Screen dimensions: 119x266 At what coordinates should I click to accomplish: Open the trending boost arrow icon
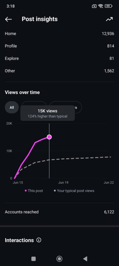click(x=109, y=19)
